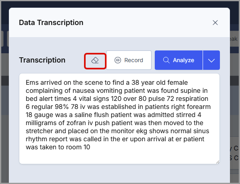Viewport: 240px width, 184px height.
Task: Click blank space below text in textarea
Action: (x=119, y=157)
